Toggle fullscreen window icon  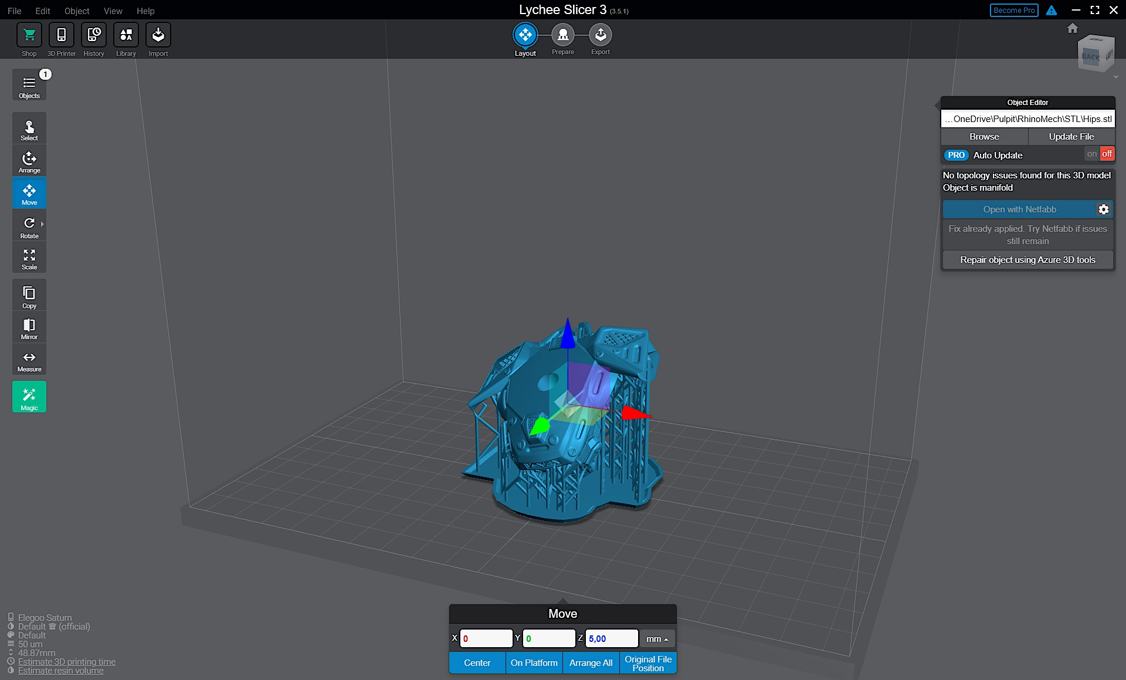tap(1095, 11)
